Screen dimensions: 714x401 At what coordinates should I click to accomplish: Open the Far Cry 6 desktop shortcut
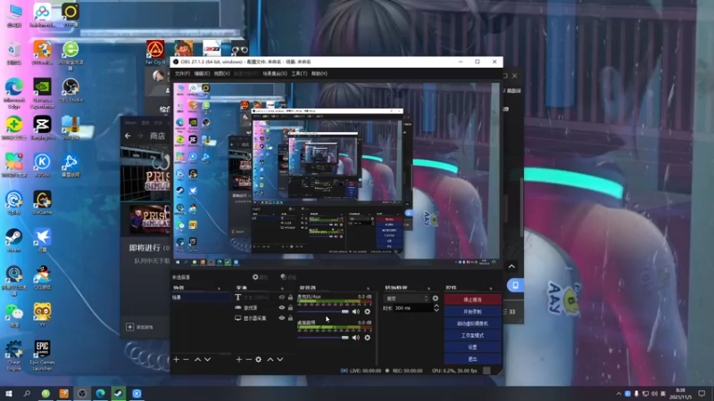155,53
